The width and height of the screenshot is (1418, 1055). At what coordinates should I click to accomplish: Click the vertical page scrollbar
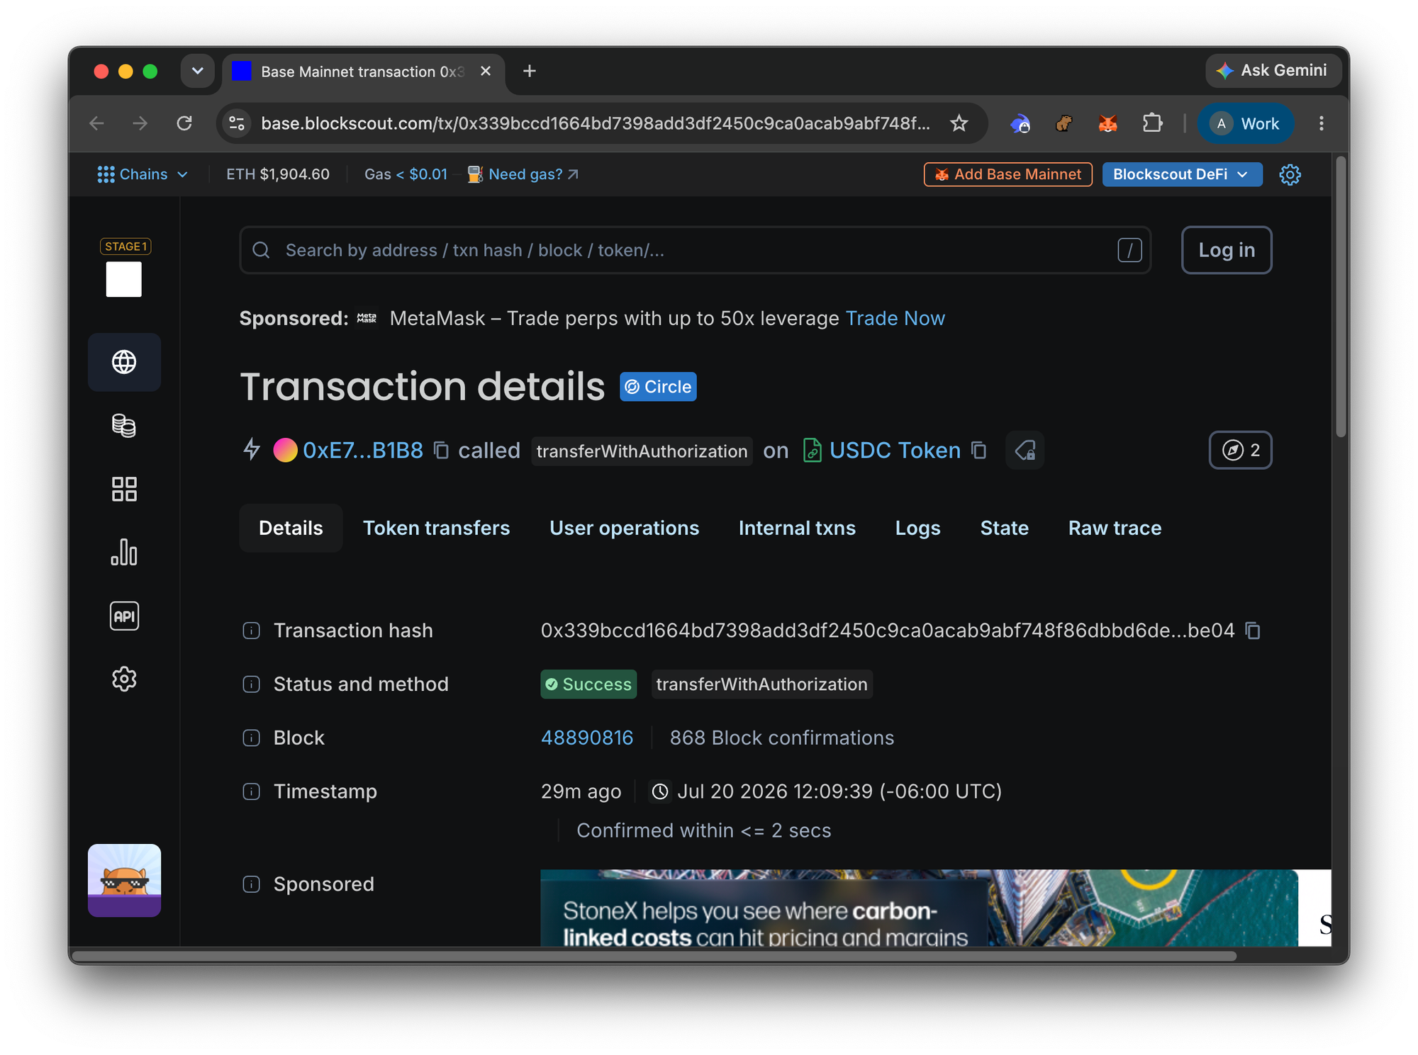click(1340, 298)
